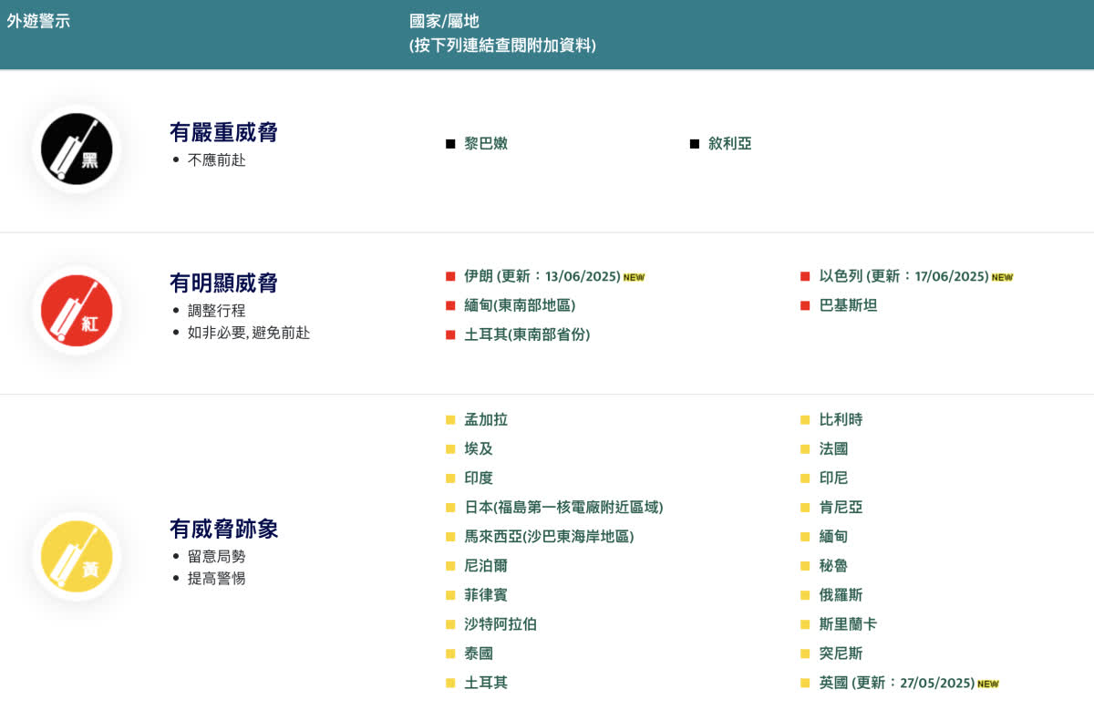Click the 提高警惕 bullet text
This screenshot has width=1094, height=710.
pos(217,578)
